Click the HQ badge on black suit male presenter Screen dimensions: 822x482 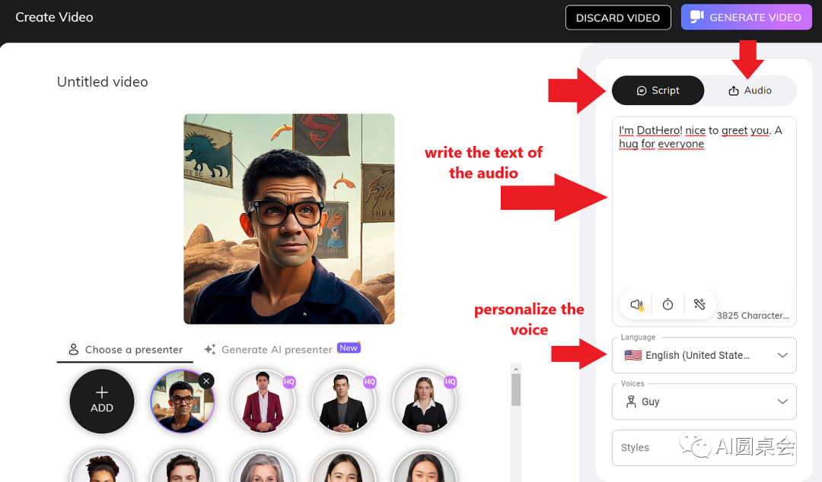(x=370, y=382)
